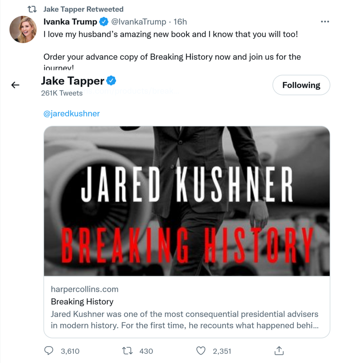The image size is (339, 363).
Task: Click the reply speech bubble icon
Action: (x=49, y=351)
